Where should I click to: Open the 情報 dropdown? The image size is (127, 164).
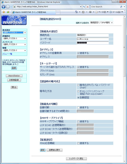pyautogui.click(x=14, y=50)
